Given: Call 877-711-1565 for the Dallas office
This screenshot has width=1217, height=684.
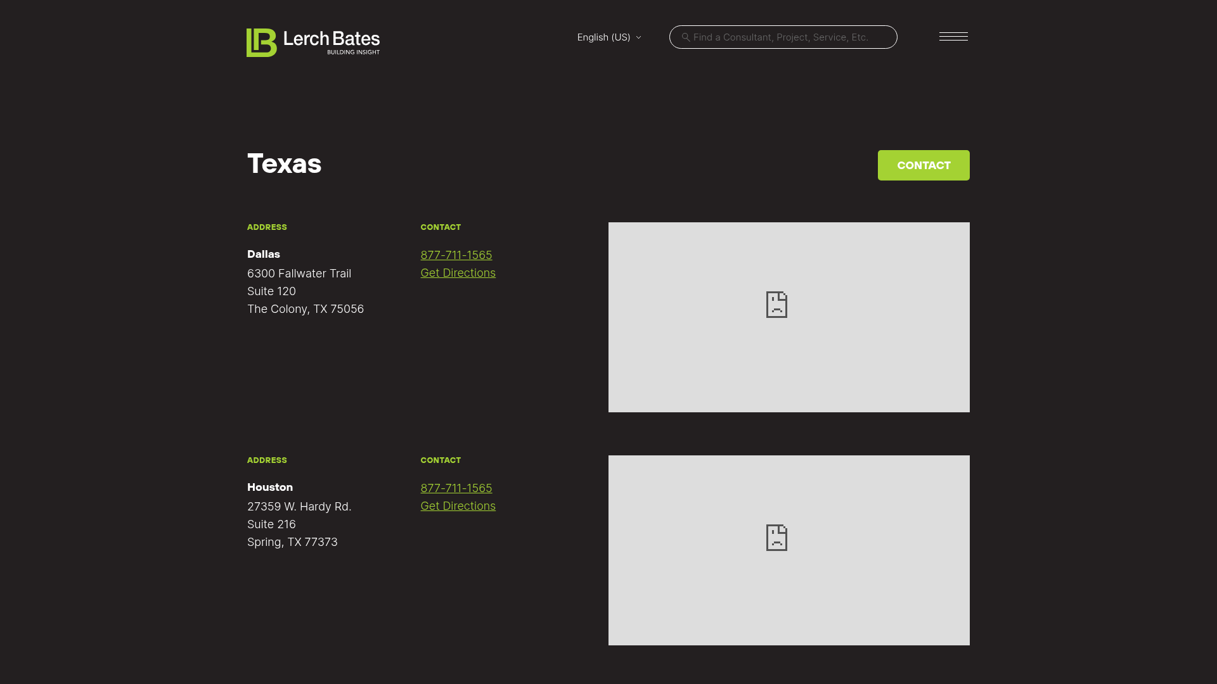Looking at the screenshot, I should tap(456, 255).
